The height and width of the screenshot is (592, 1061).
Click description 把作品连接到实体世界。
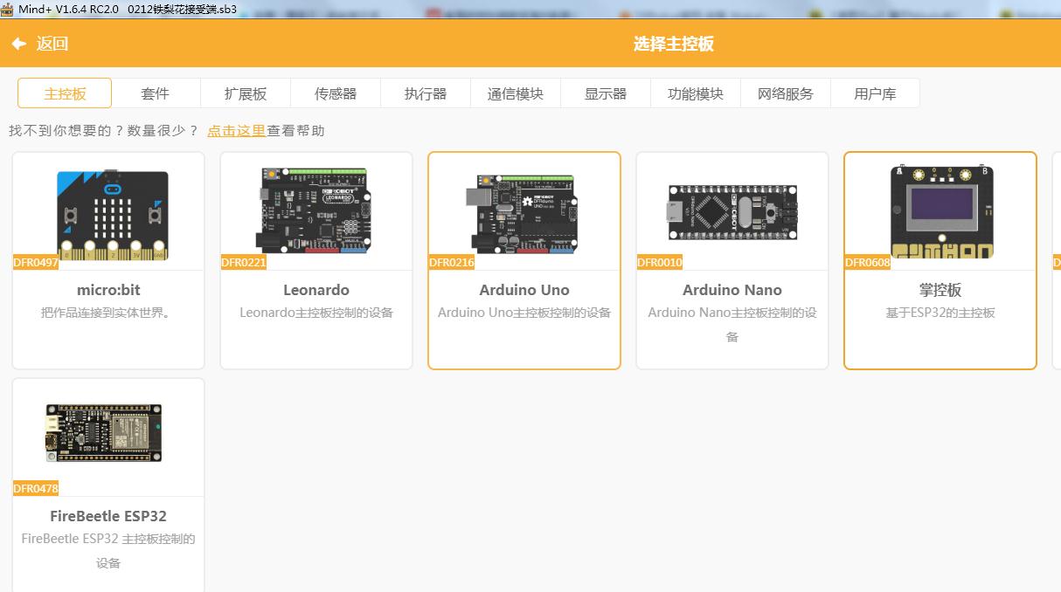[x=108, y=313]
